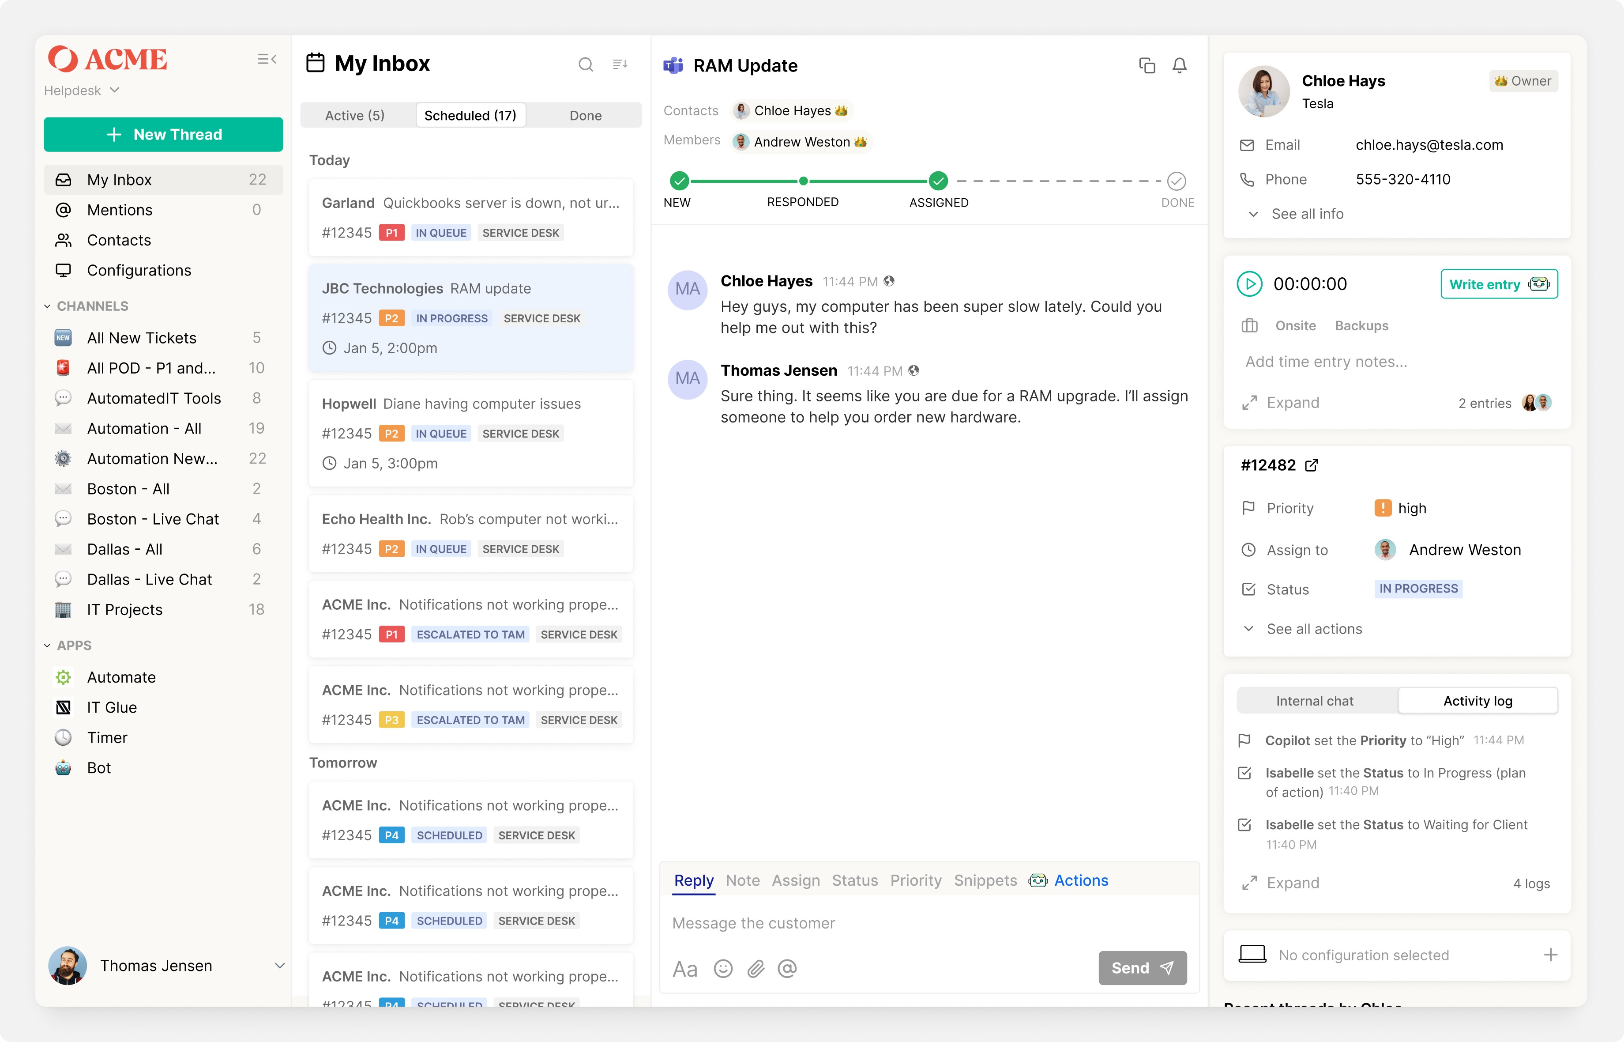
Task: Open the Note tab in composer
Action: tap(742, 880)
